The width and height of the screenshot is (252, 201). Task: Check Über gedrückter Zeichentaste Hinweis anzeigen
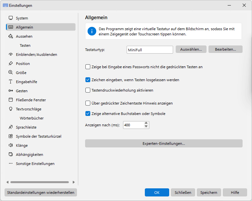88,103
